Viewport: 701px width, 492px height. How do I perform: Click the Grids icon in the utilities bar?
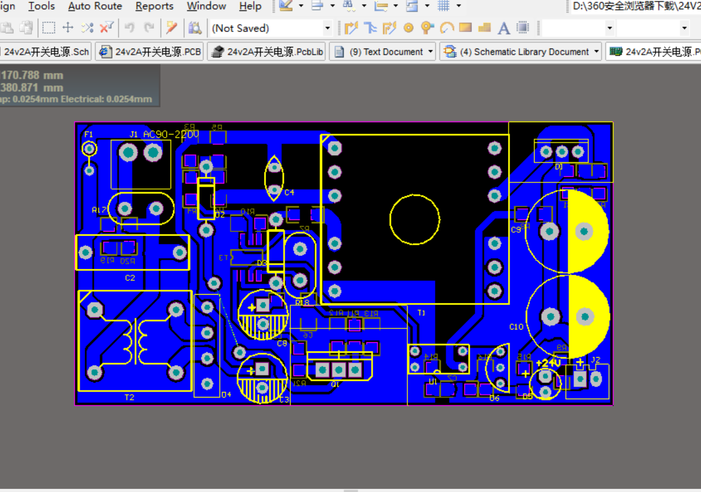[444, 6]
